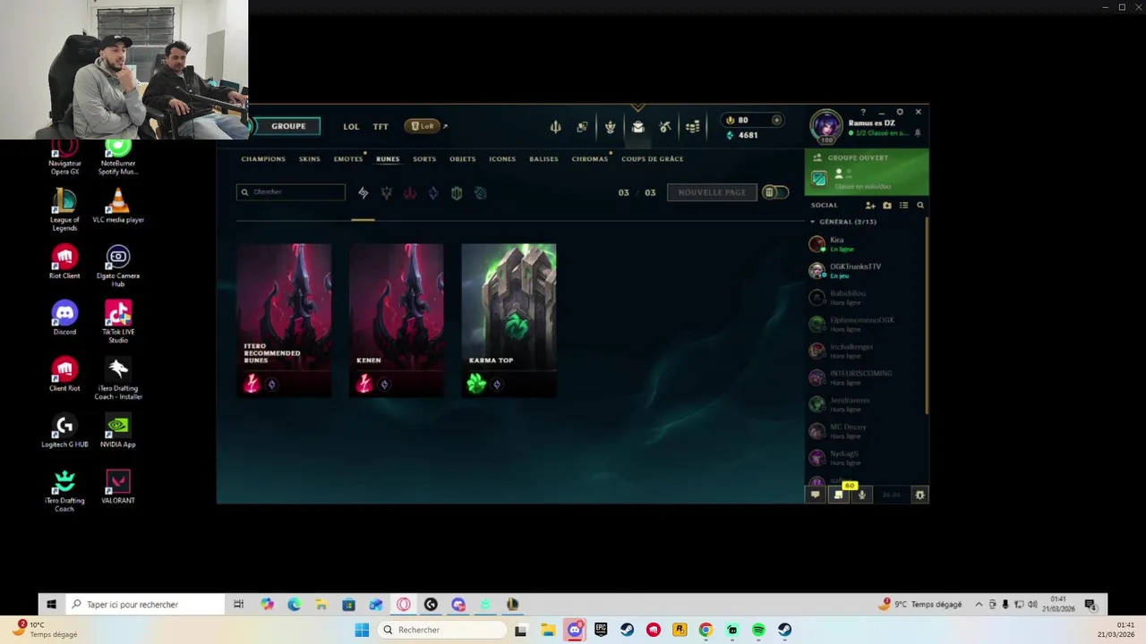Image resolution: width=1146 pixels, height=644 pixels.
Task: Filter runes by Domination path icon
Action: [x=410, y=192]
